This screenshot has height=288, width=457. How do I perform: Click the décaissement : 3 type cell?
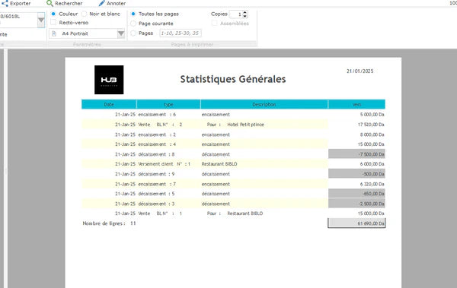[156, 204]
